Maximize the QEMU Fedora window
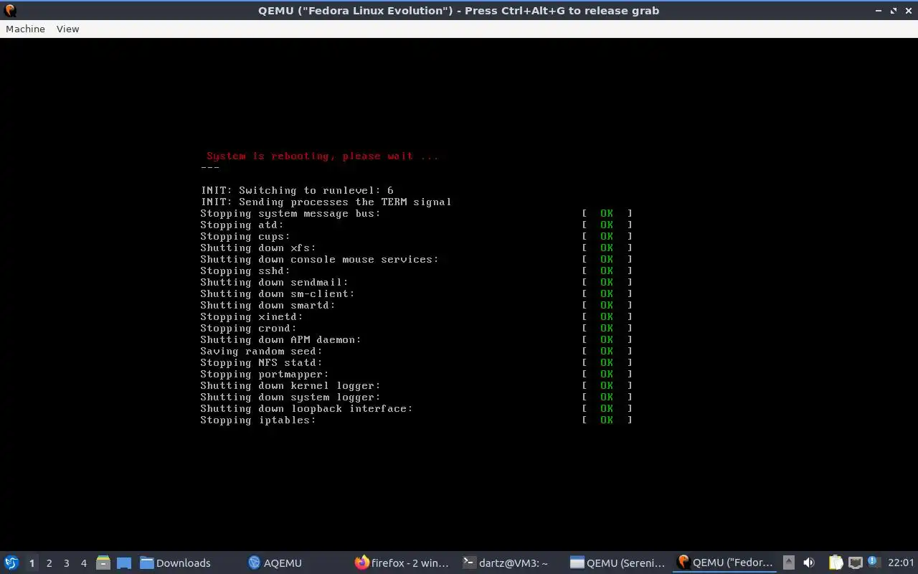918x574 pixels. pos(894,11)
